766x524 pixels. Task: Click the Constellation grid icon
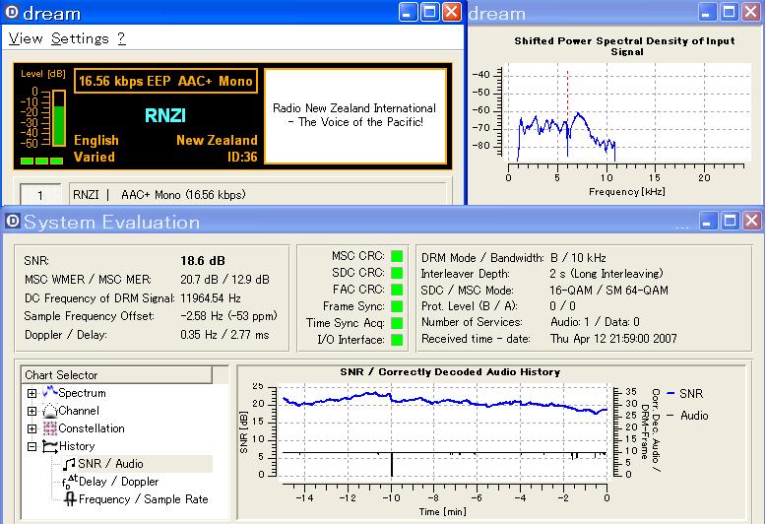click(x=50, y=428)
